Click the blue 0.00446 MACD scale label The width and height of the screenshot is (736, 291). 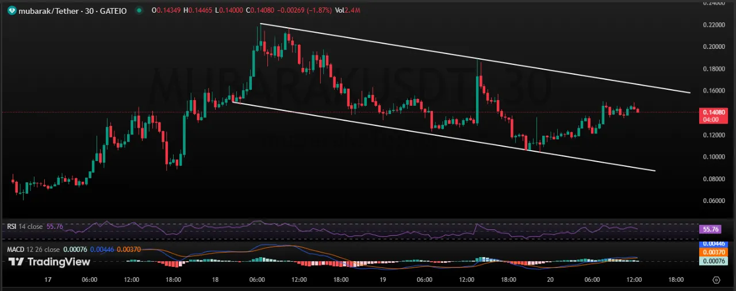(x=713, y=244)
